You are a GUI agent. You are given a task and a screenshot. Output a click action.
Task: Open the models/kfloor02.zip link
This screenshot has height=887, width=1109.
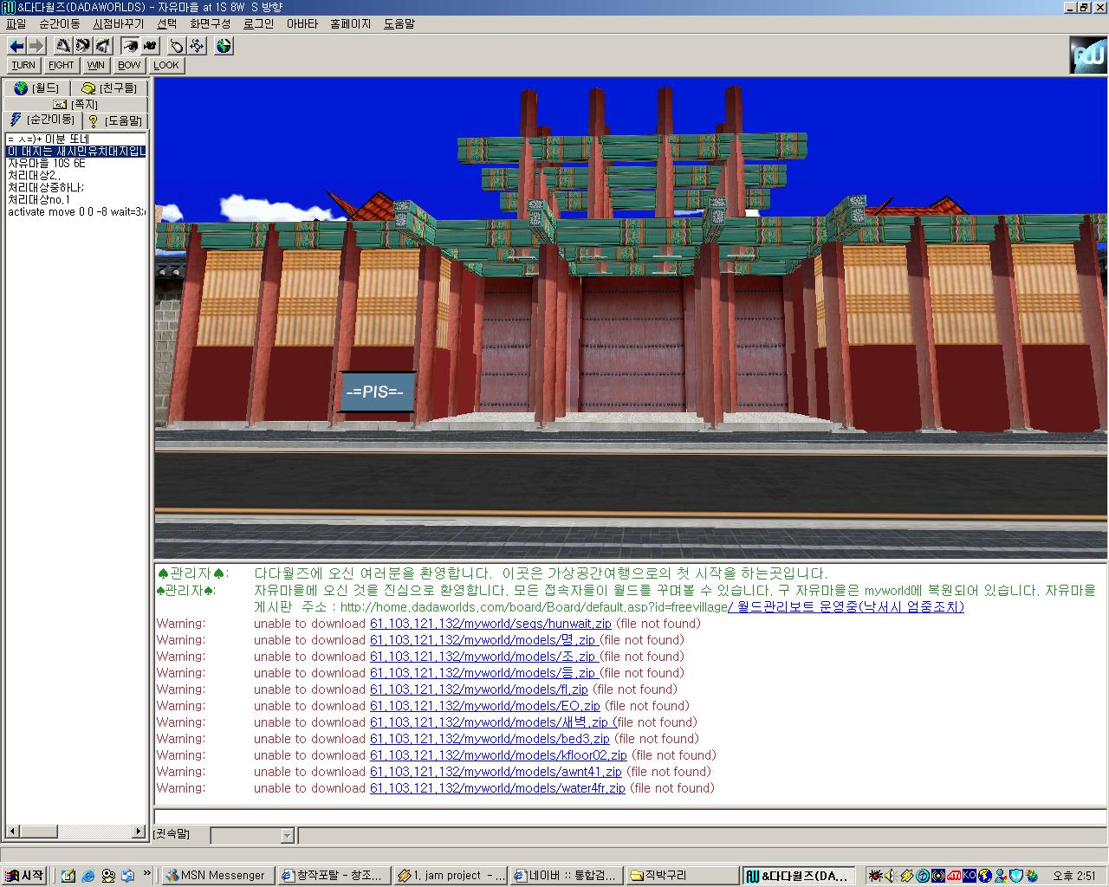pyautogui.click(x=498, y=755)
